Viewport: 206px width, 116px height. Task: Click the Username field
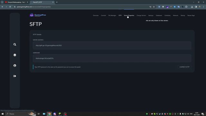pyautogui.click(x=112, y=58)
